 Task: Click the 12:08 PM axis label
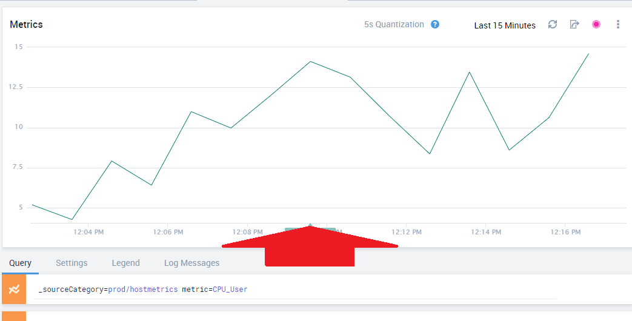coord(247,232)
